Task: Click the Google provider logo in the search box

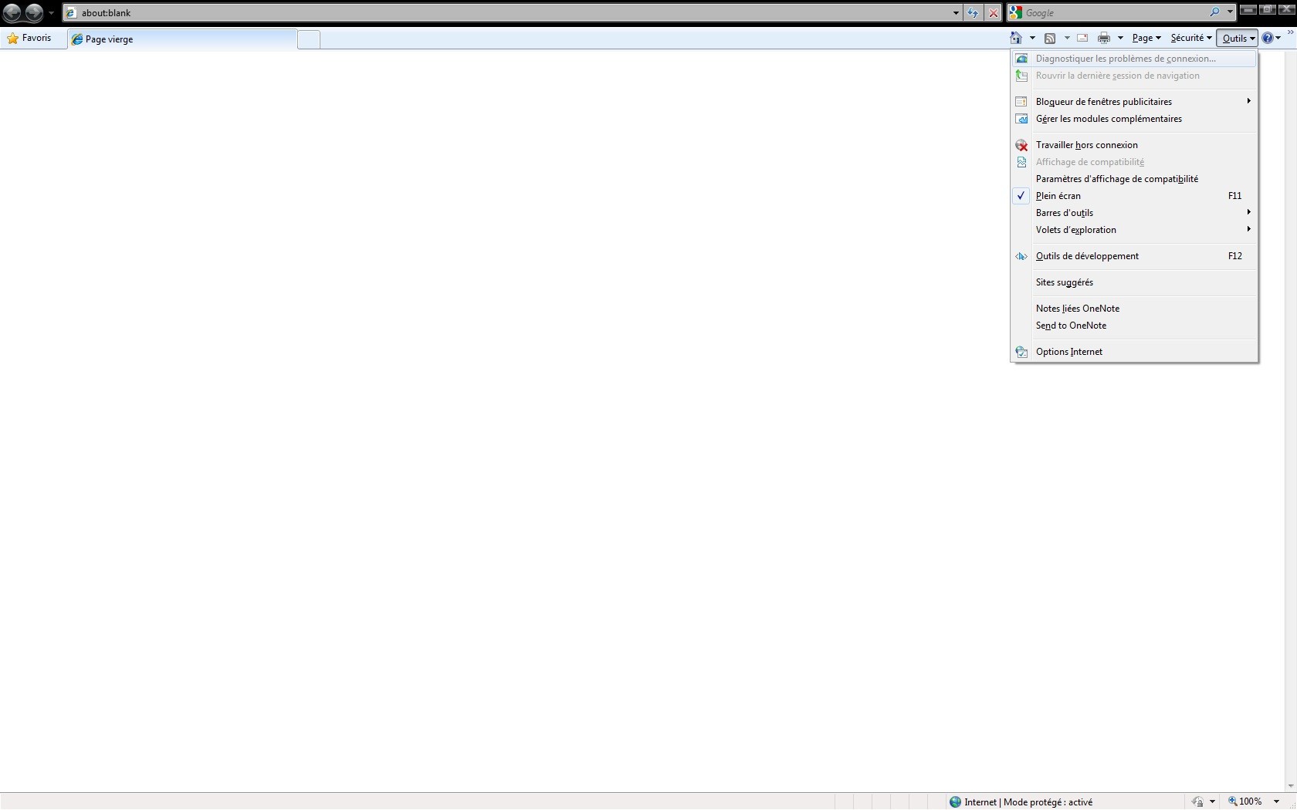Action: pyautogui.click(x=1016, y=12)
